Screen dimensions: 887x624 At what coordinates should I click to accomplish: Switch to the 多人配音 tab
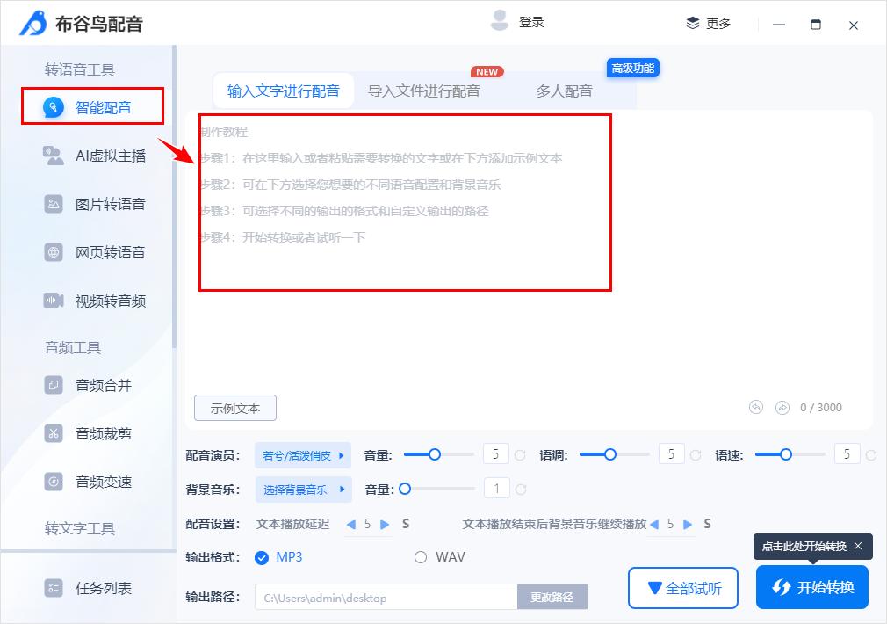coord(564,90)
